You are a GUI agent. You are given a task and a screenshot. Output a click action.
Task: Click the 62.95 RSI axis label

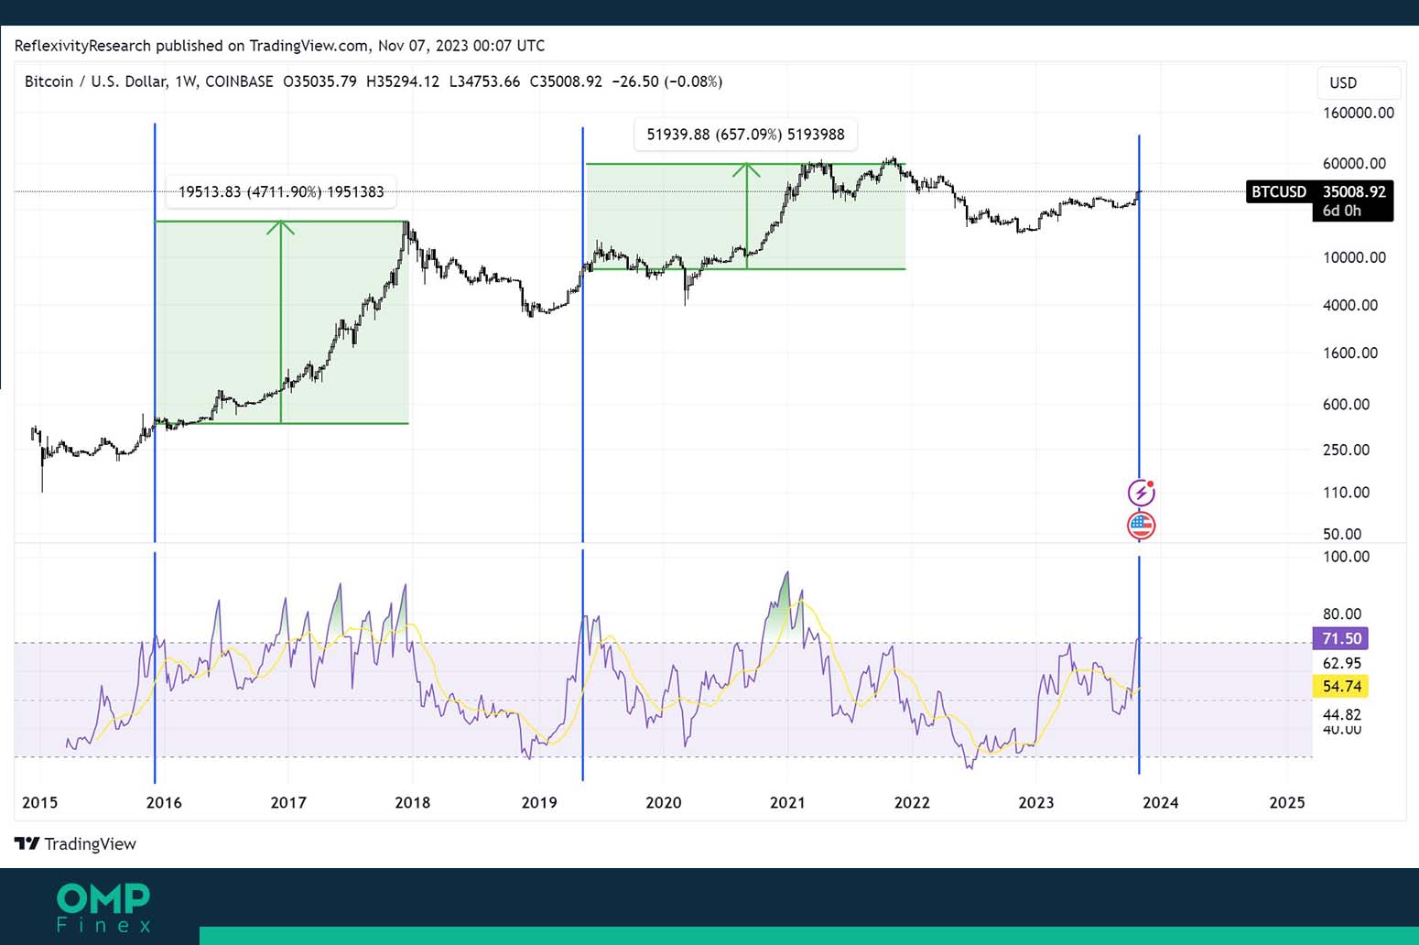point(1342,663)
